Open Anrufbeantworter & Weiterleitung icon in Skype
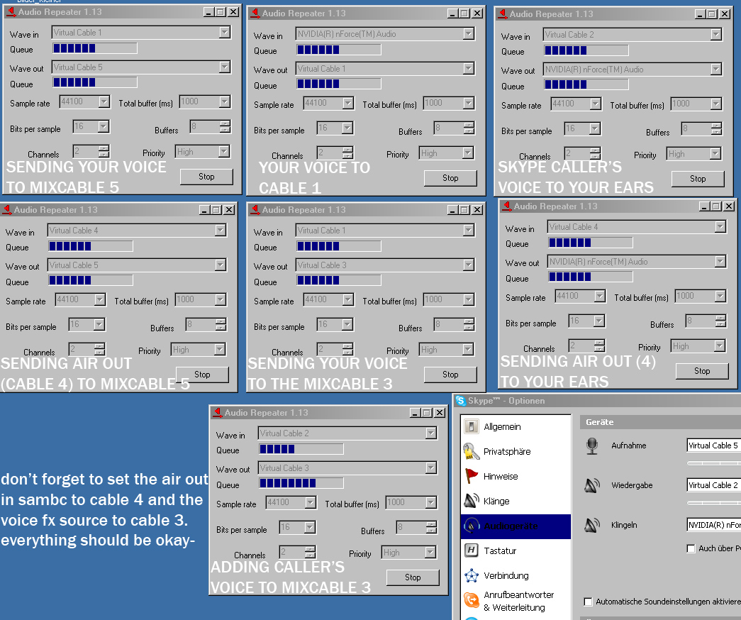The height and width of the screenshot is (620, 741). tap(471, 600)
